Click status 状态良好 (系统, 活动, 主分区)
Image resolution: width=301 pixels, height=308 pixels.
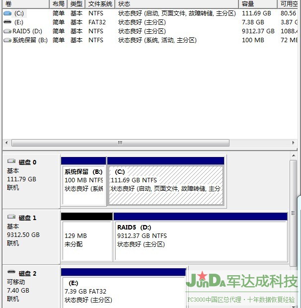point(157,40)
